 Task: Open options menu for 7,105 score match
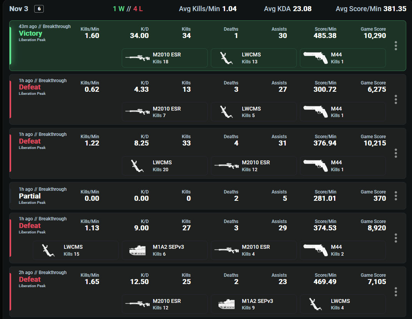point(396,292)
